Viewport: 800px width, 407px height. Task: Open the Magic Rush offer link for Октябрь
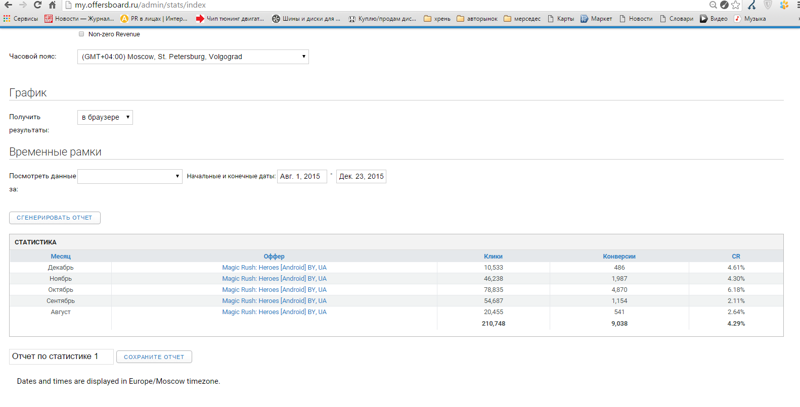274,290
